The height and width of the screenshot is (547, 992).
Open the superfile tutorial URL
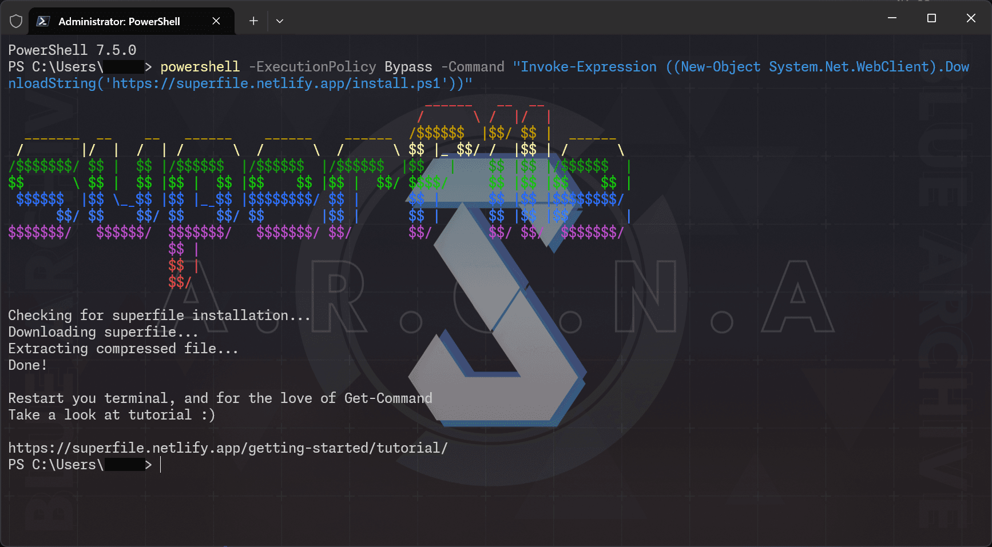point(228,448)
